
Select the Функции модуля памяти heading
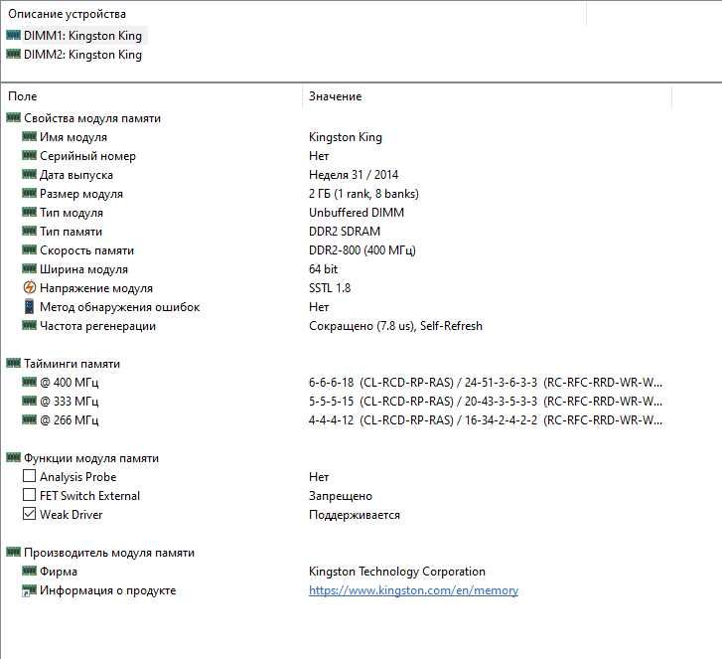[91, 458]
